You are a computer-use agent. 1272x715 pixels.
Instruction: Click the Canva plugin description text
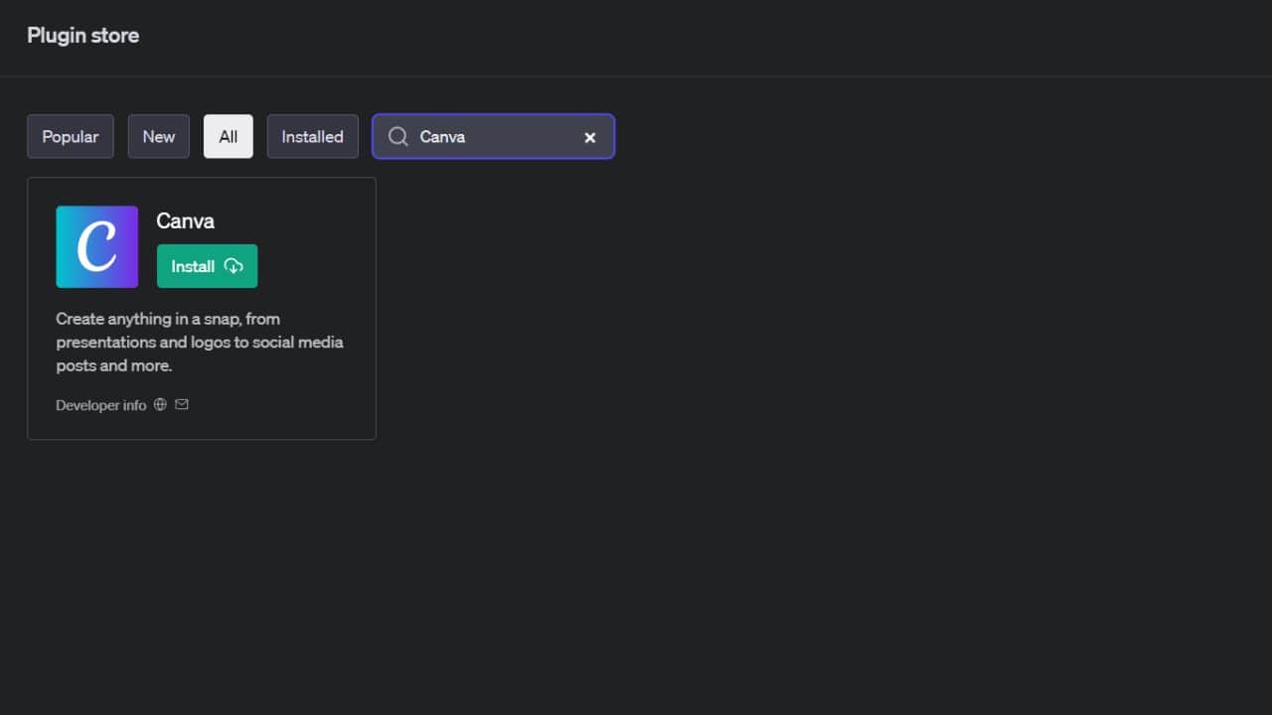pos(199,343)
